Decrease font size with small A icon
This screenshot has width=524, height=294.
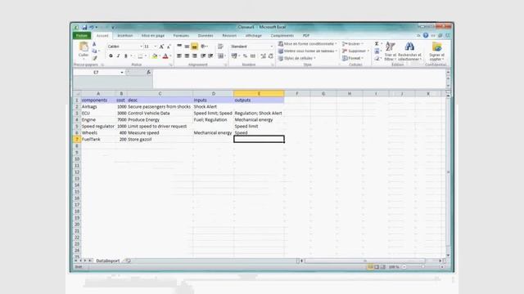coord(169,47)
